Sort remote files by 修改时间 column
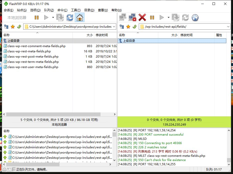 196,35
